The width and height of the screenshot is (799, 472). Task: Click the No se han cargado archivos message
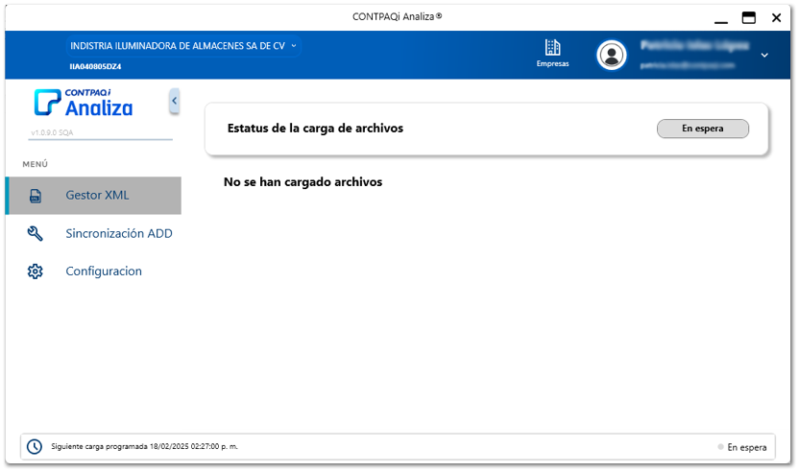[303, 181]
